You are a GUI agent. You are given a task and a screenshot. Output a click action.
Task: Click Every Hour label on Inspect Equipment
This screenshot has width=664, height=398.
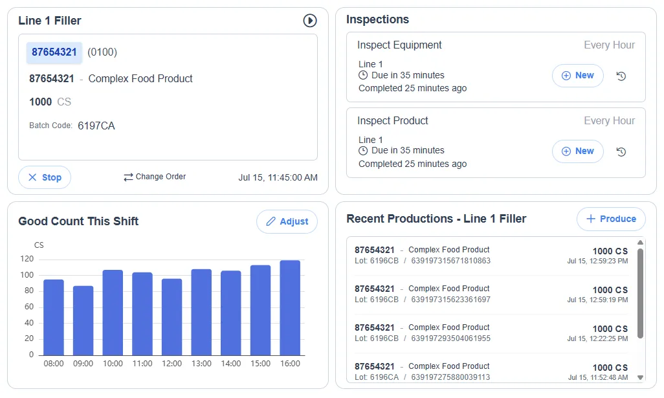[x=610, y=45]
